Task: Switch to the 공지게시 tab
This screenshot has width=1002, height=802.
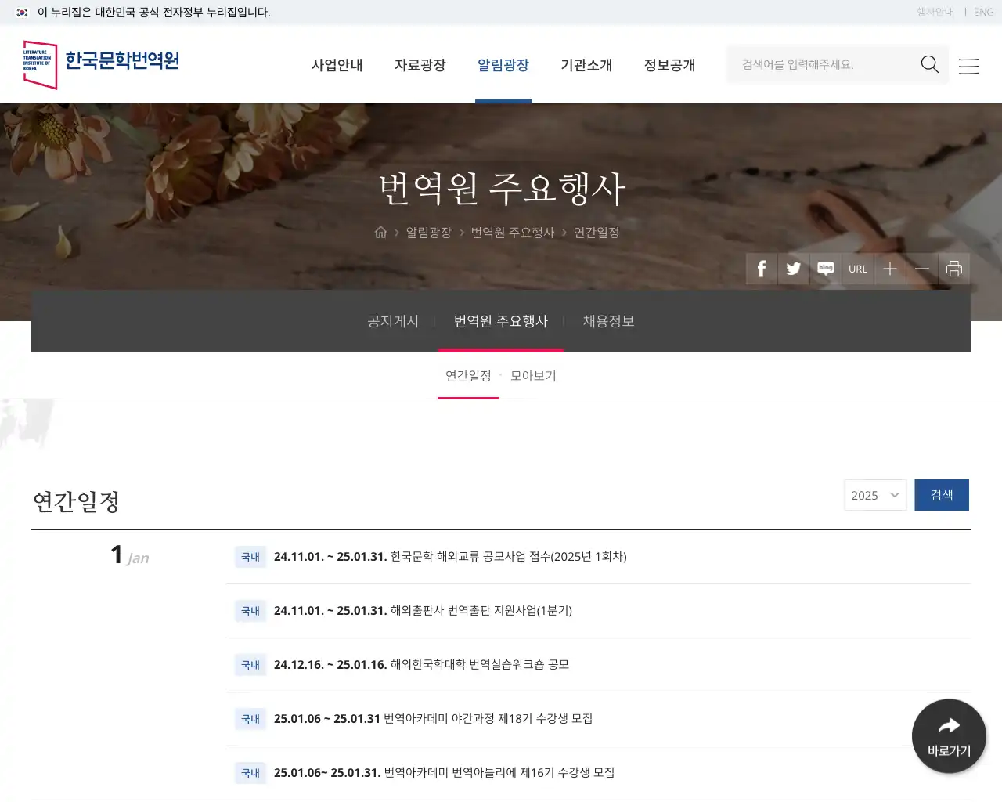Action: 392,321
